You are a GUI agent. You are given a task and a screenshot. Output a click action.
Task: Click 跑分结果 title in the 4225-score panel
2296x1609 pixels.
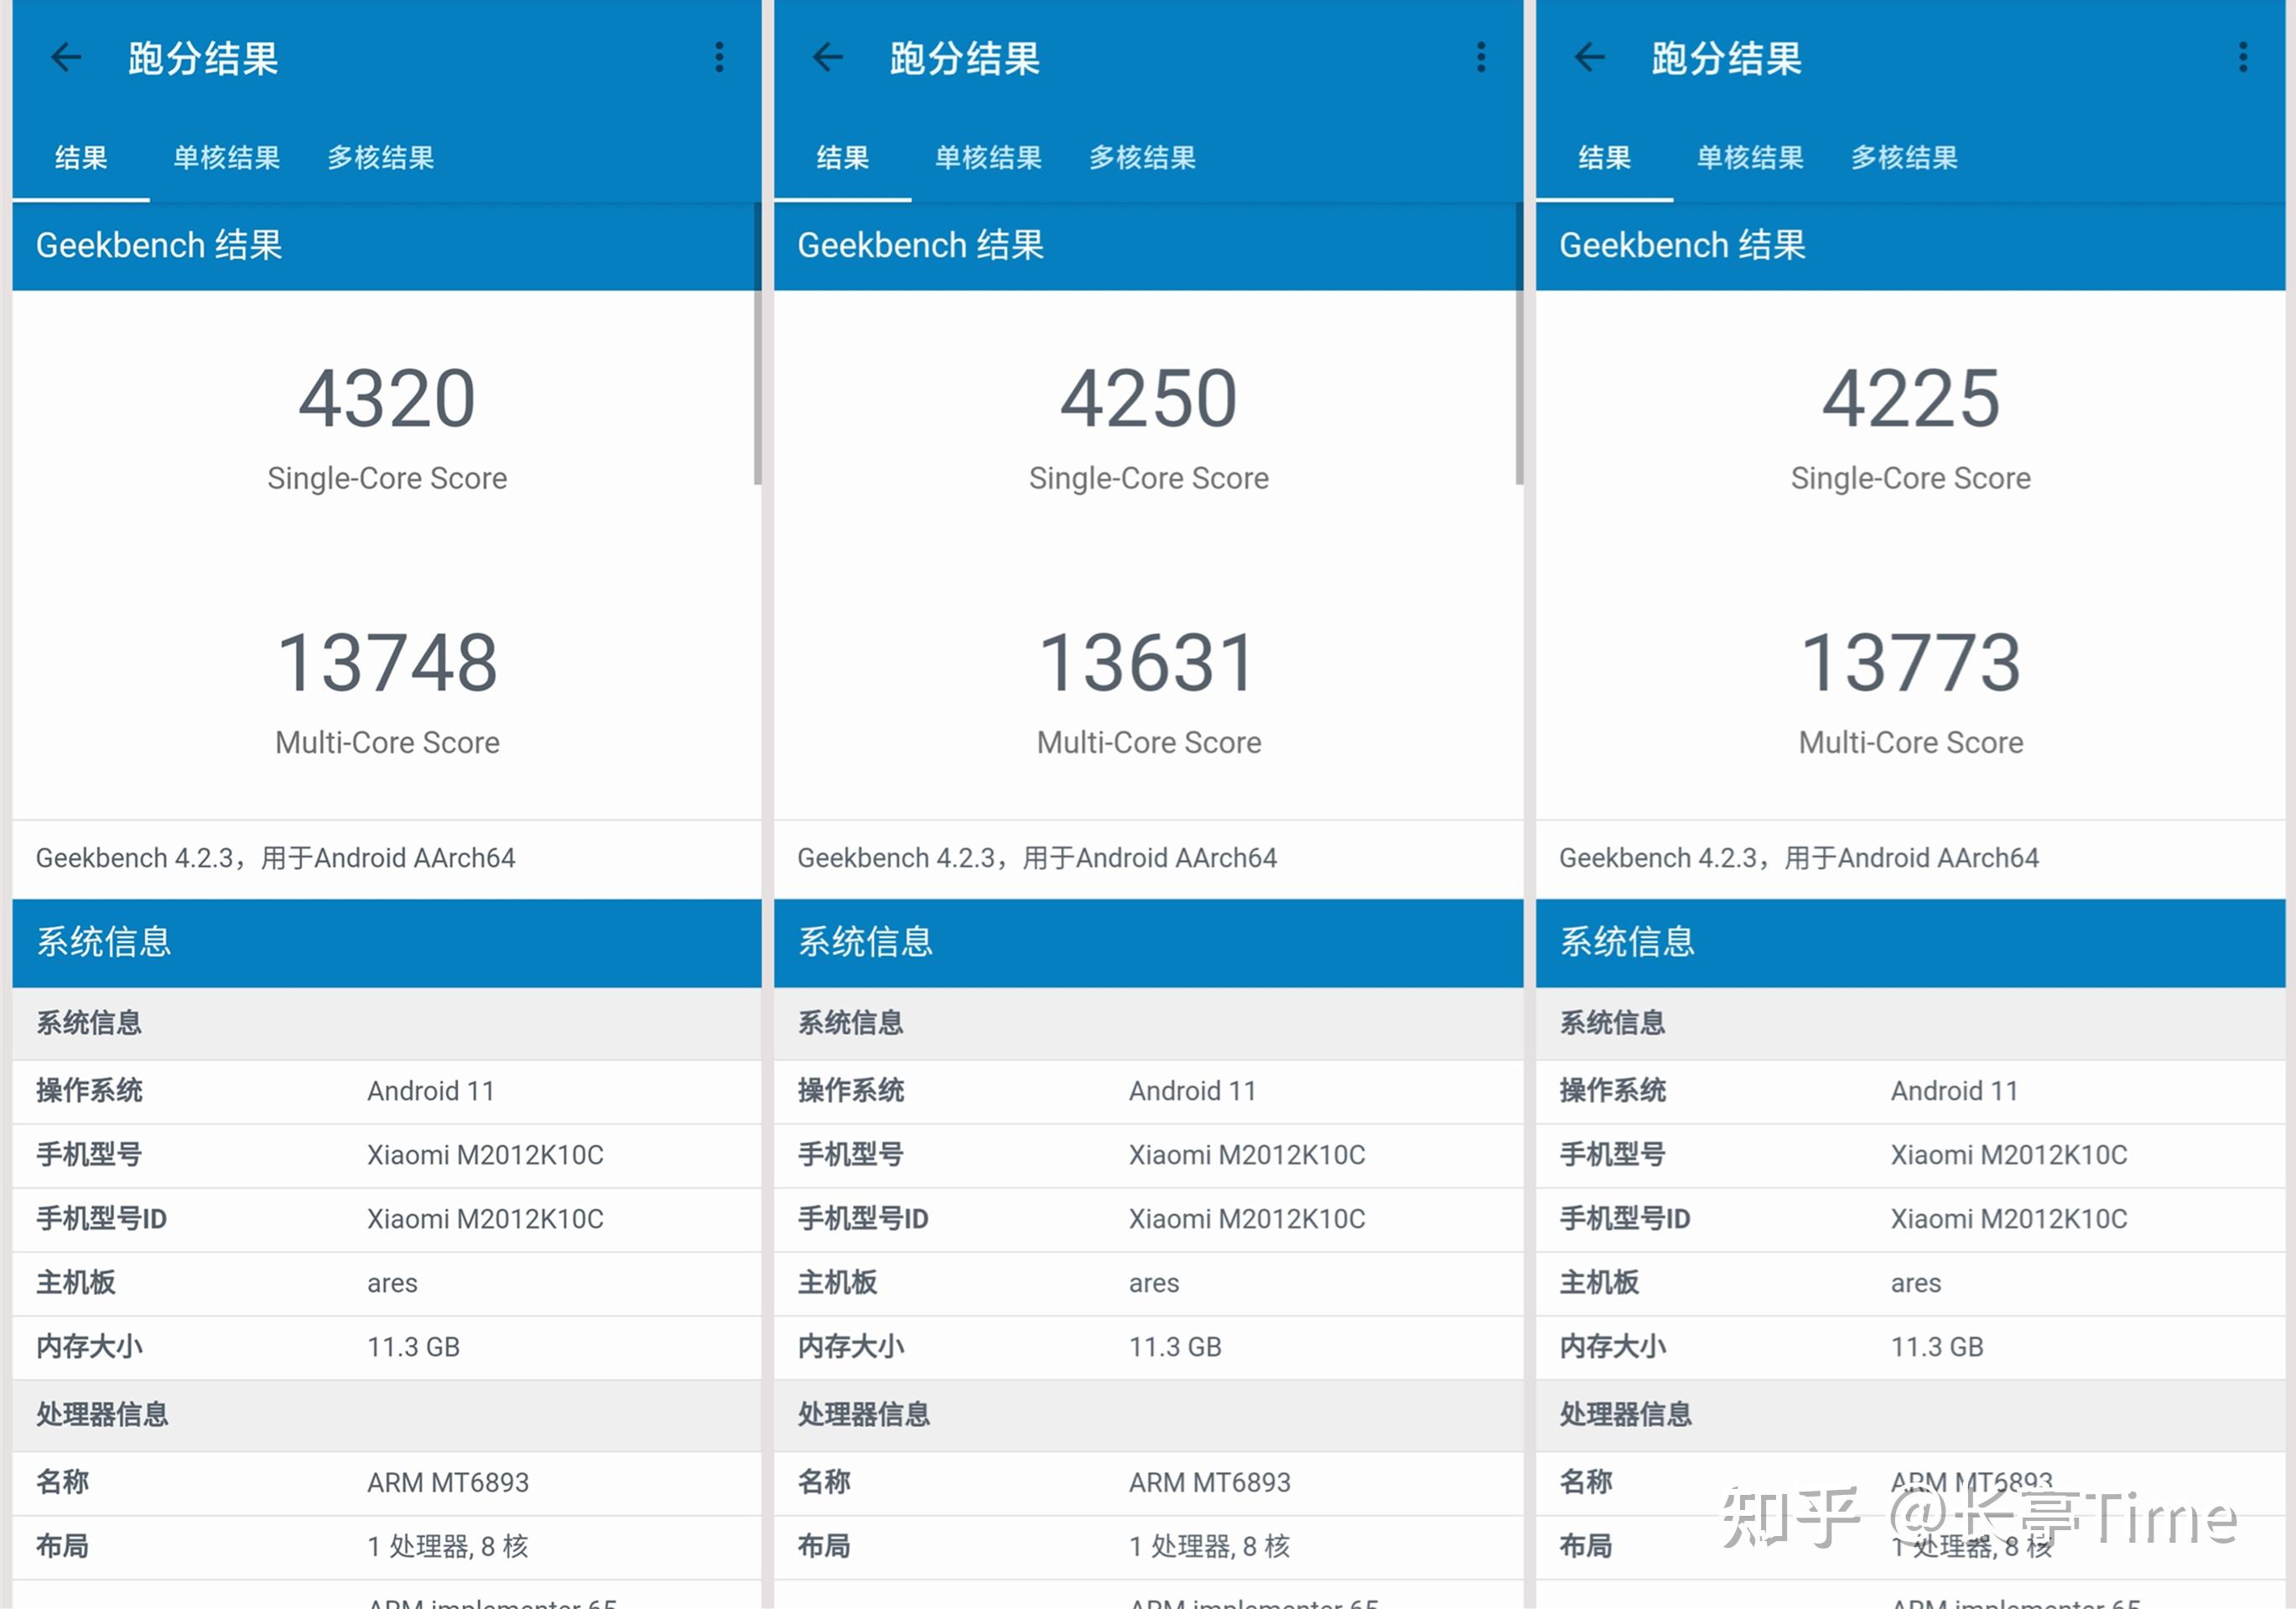(x=1727, y=58)
